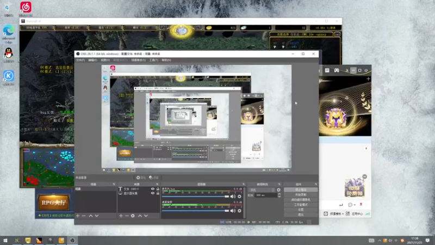Close the promo thumbnail with its small x

pyautogui.click(x=364, y=176)
